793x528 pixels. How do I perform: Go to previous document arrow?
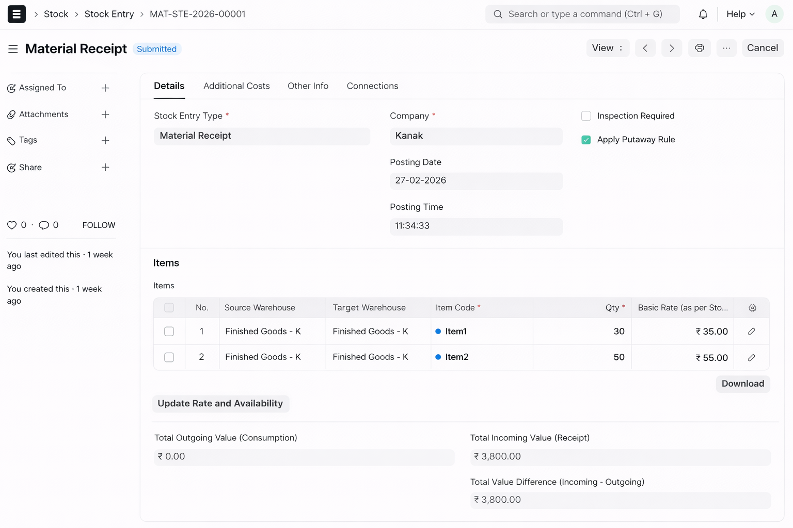click(645, 48)
